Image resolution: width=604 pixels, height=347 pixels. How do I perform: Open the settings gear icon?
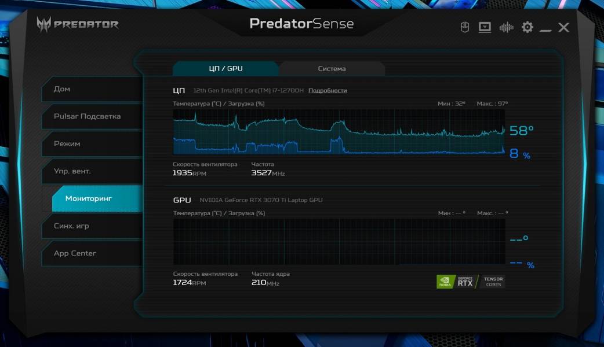527,27
